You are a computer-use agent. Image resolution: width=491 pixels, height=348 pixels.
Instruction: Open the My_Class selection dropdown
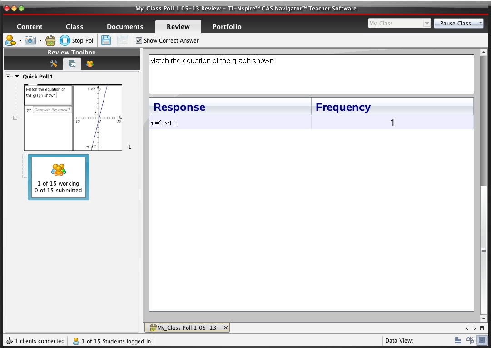pos(427,24)
